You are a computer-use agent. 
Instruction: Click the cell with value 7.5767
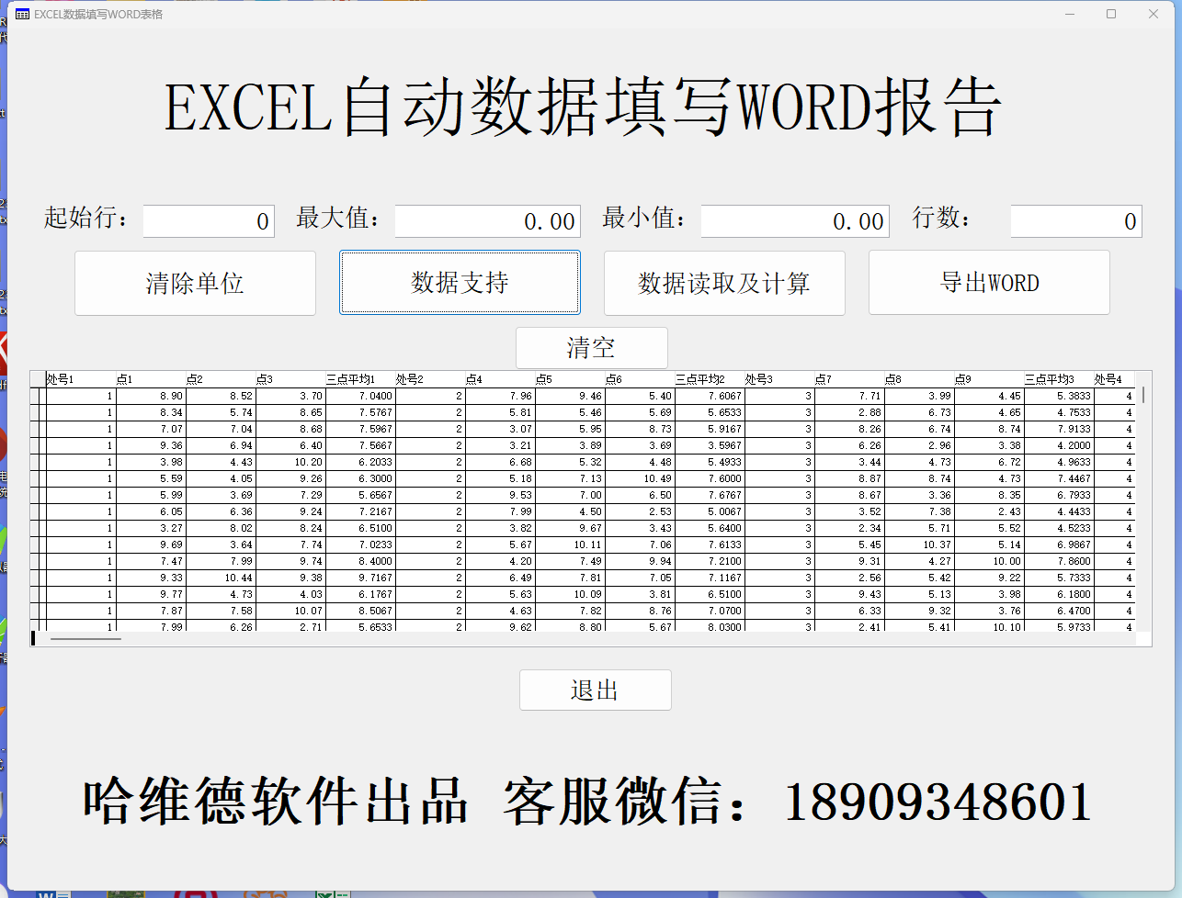[360, 412]
